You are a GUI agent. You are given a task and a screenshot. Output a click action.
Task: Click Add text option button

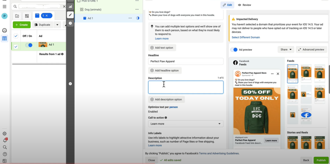coord(162,48)
